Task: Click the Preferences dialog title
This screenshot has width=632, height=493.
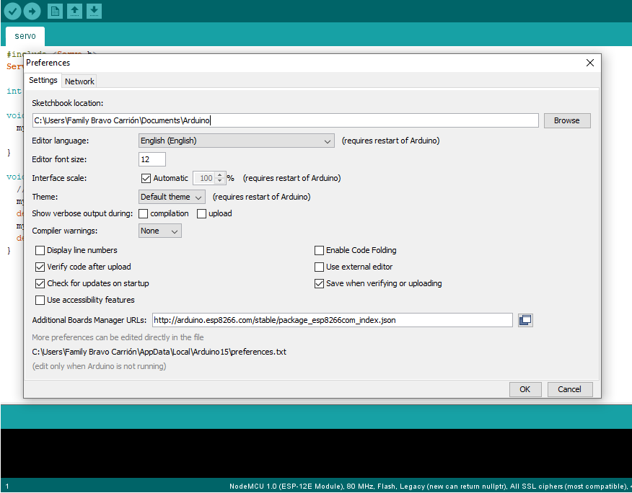Action: pyautogui.click(x=48, y=63)
